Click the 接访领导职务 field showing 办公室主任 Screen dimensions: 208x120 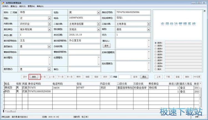(x=84, y=41)
